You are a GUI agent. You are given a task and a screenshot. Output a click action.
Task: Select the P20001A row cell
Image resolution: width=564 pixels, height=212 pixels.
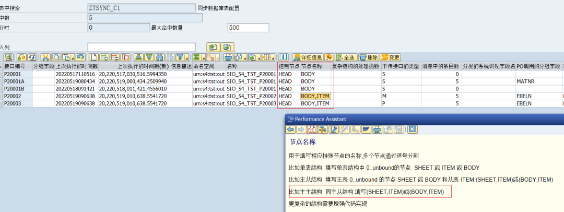tap(18, 81)
